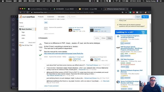Open the volume control in menu bar
164x92 pixels.
coord(120,1)
